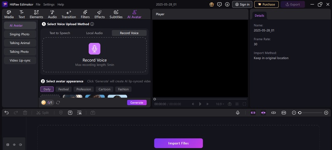Toggle track lock icon
The height and width of the screenshot is (150, 332).
(x=8, y=145)
